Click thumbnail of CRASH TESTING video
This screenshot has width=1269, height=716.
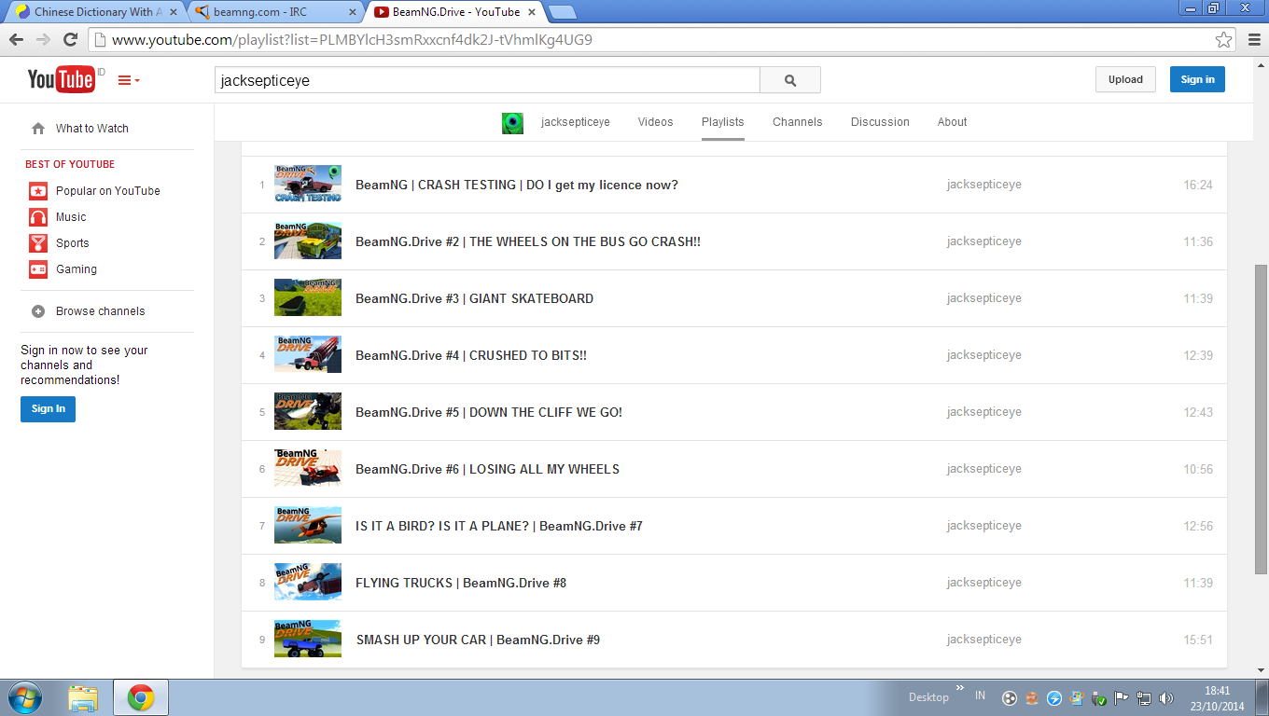308,184
